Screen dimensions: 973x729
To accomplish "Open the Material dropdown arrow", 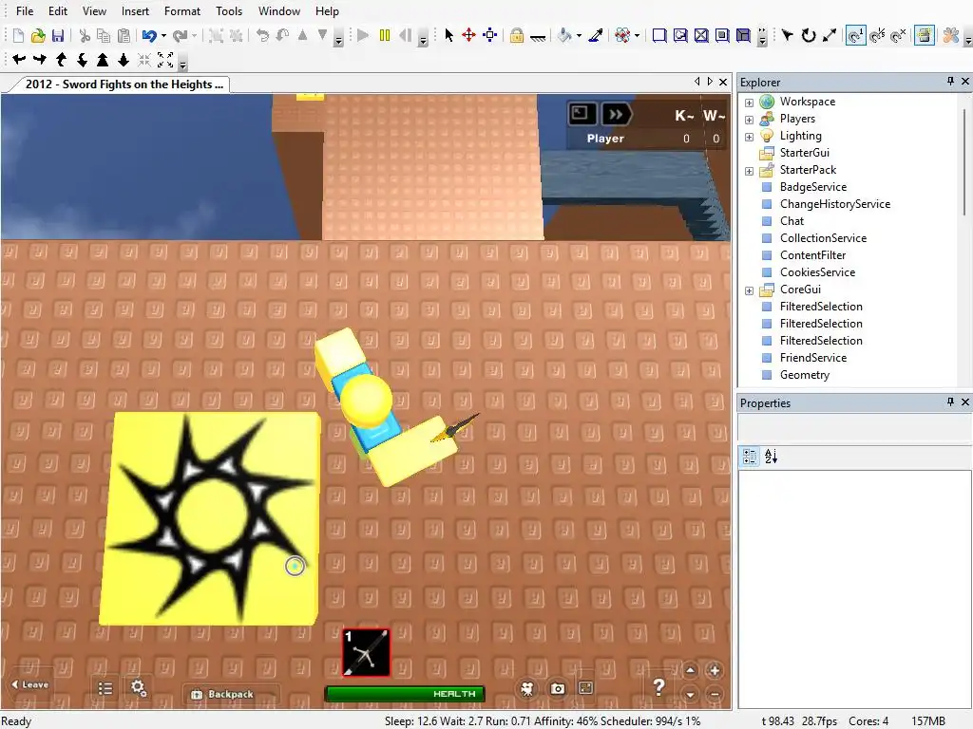I will point(637,36).
